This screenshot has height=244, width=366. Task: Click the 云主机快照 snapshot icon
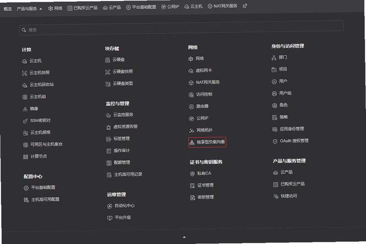click(25, 73)
